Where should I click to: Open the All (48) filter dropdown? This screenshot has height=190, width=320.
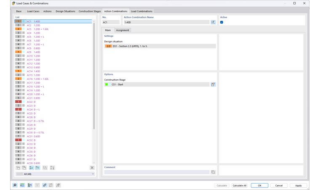click(x=55, y=174)
